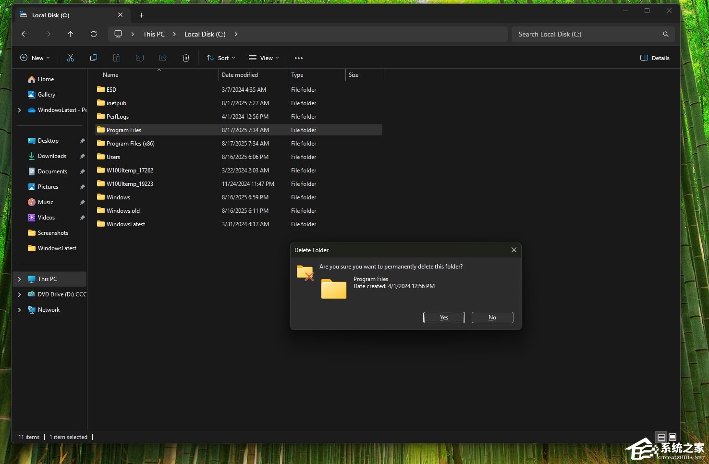Open a new tab with plus button
Viewport: 709px width, 464px height.
(x=141, y=15)
